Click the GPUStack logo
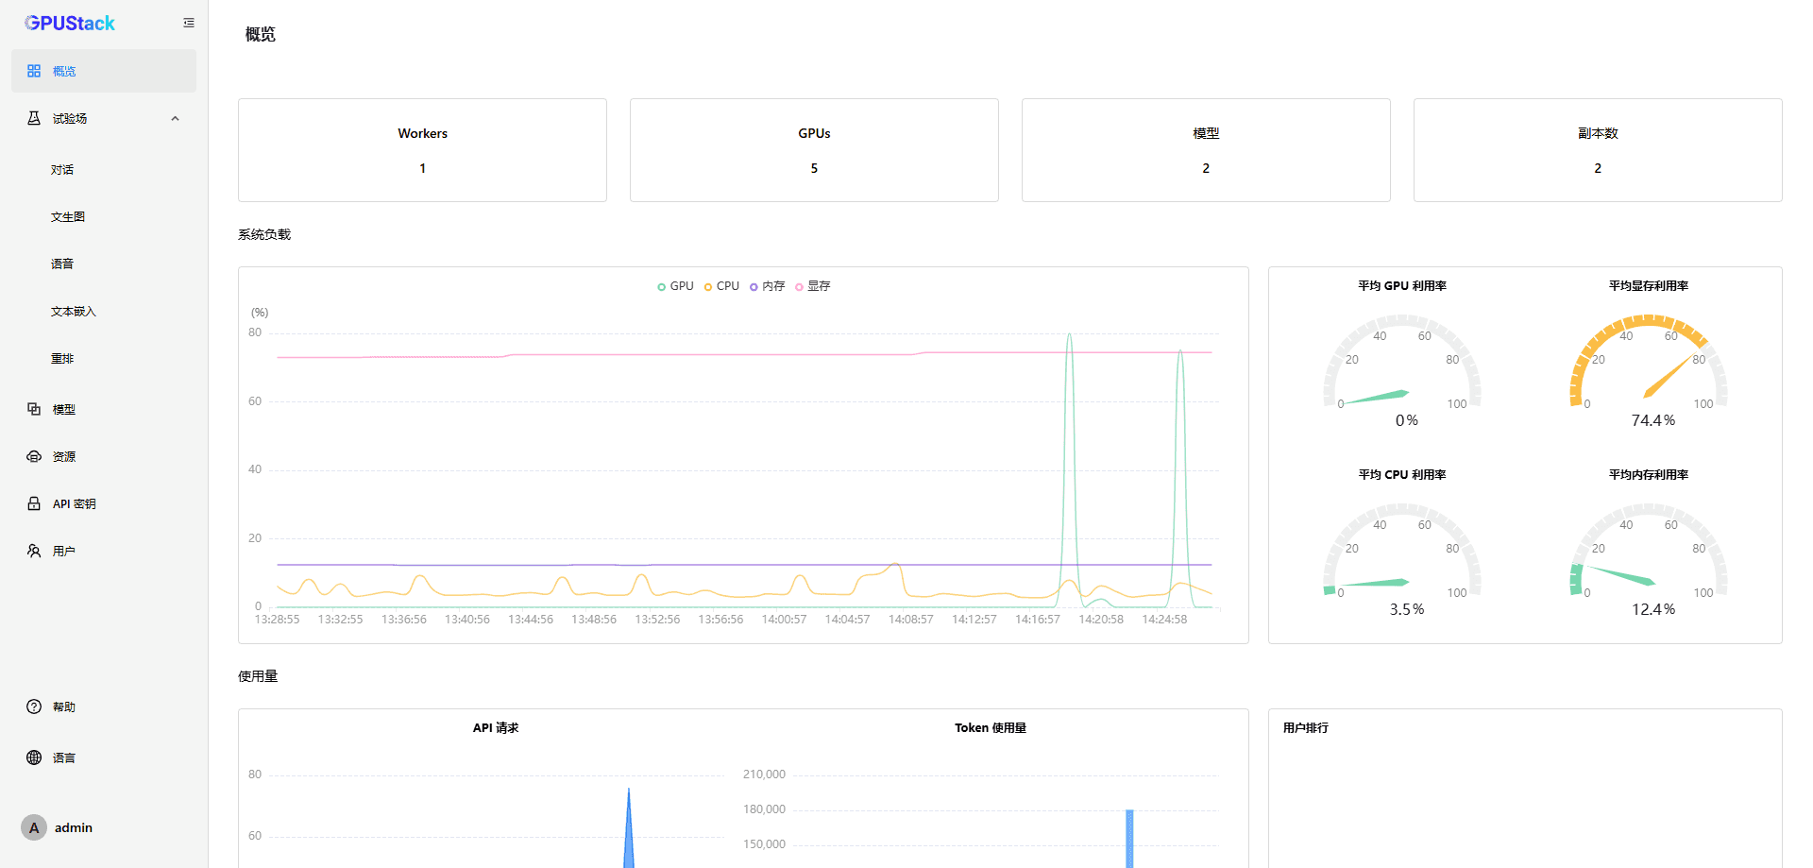Image resolution: width=1813 pixels, height=868 pixels. click(x=70, y=23)
